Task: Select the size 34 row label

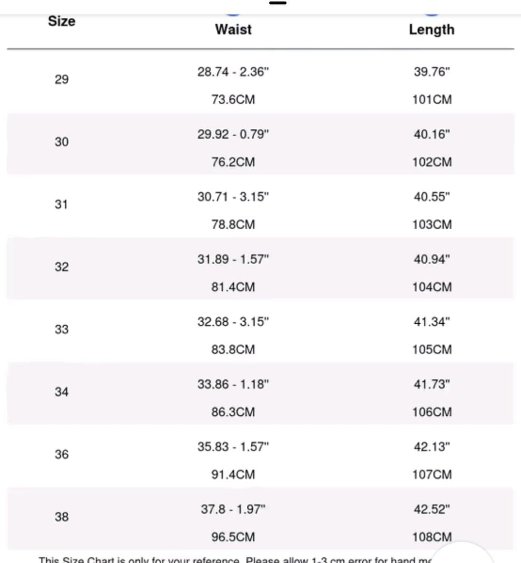Action: click(x=62, y=392)
